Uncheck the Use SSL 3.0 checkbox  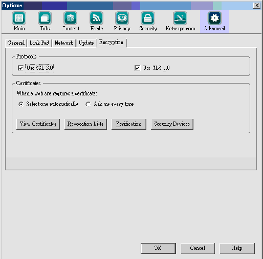click(20, 68)
